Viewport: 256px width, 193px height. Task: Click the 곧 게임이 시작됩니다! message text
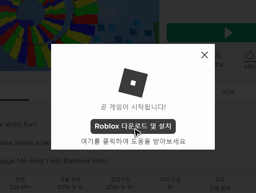133,107
